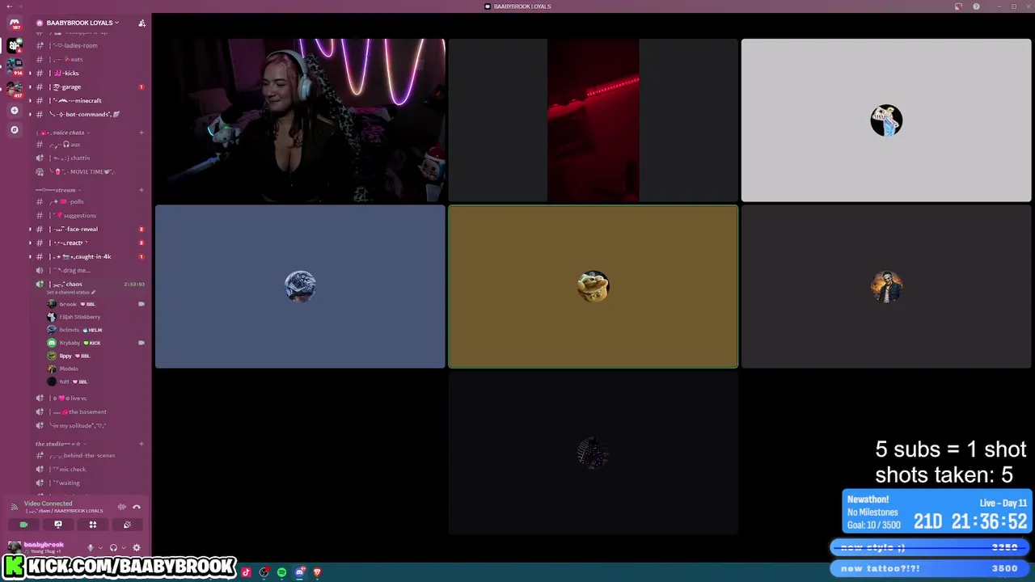Expand threads arrow beside garage channel

pyautogui.click(x=30, y=86)
